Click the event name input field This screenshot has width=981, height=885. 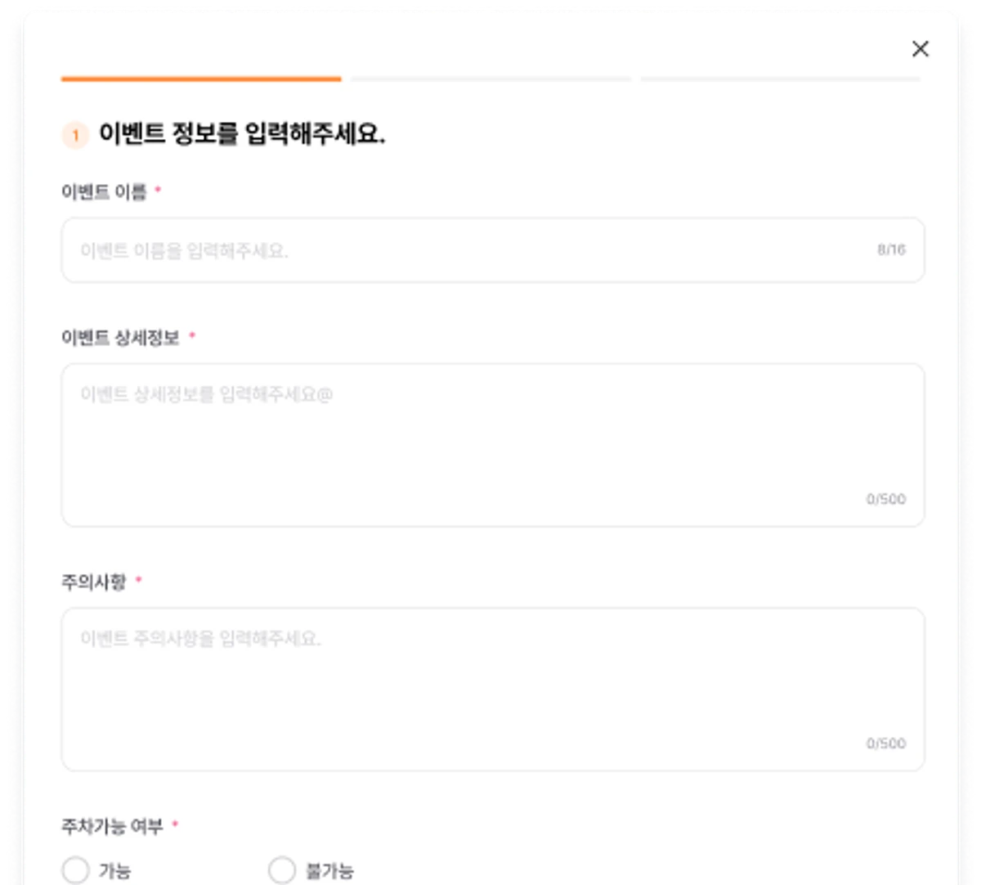493,250
